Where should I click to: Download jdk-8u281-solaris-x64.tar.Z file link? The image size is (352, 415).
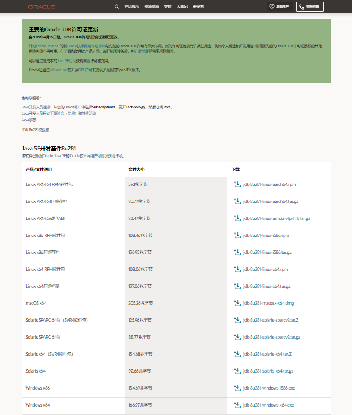click(267, 354)
